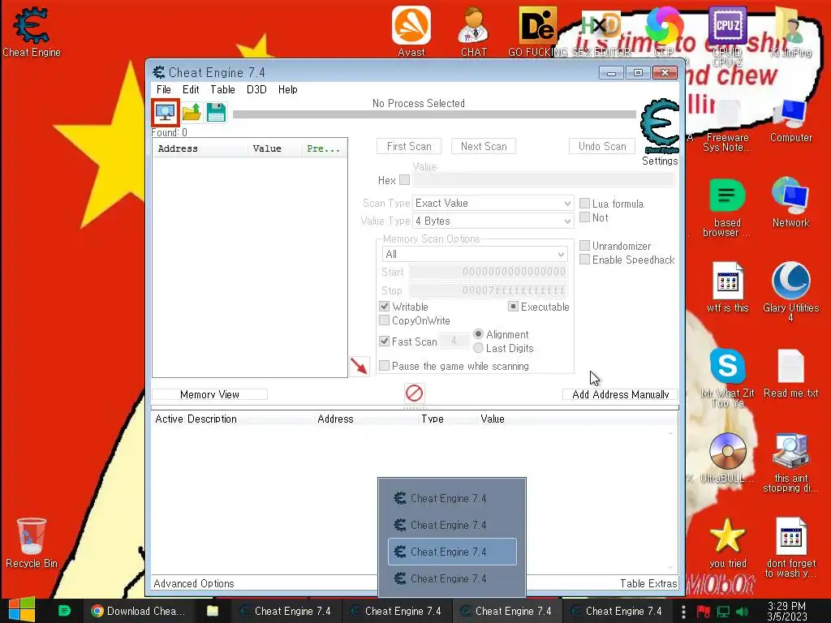
Task: Open the Scan Type dropdown
Action: tap(493, 203)
